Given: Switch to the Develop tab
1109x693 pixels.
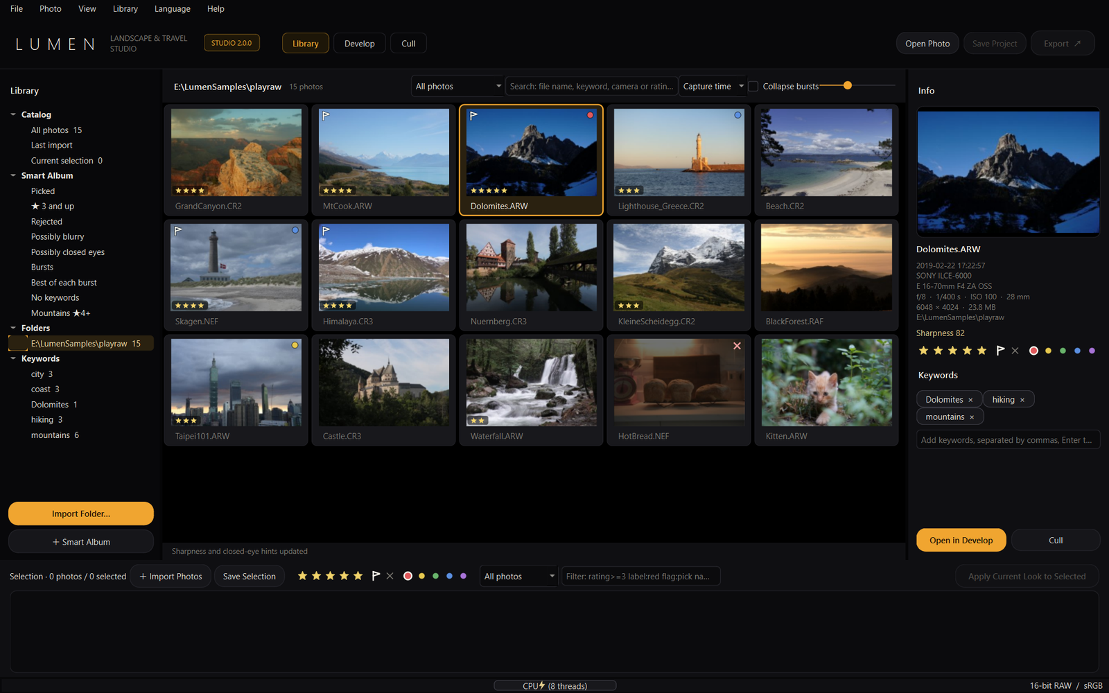Looking at the screenshot, I should point(360,44).
